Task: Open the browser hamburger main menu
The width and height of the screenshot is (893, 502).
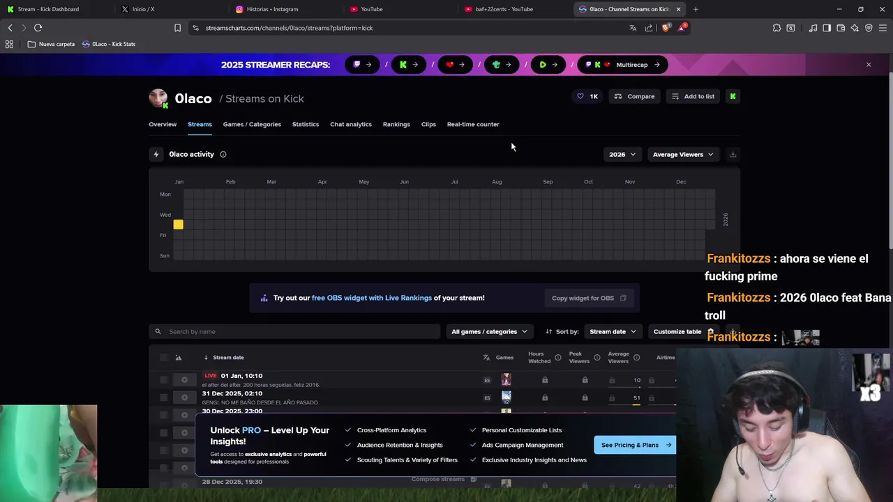Action: click(x=883, y=28)
